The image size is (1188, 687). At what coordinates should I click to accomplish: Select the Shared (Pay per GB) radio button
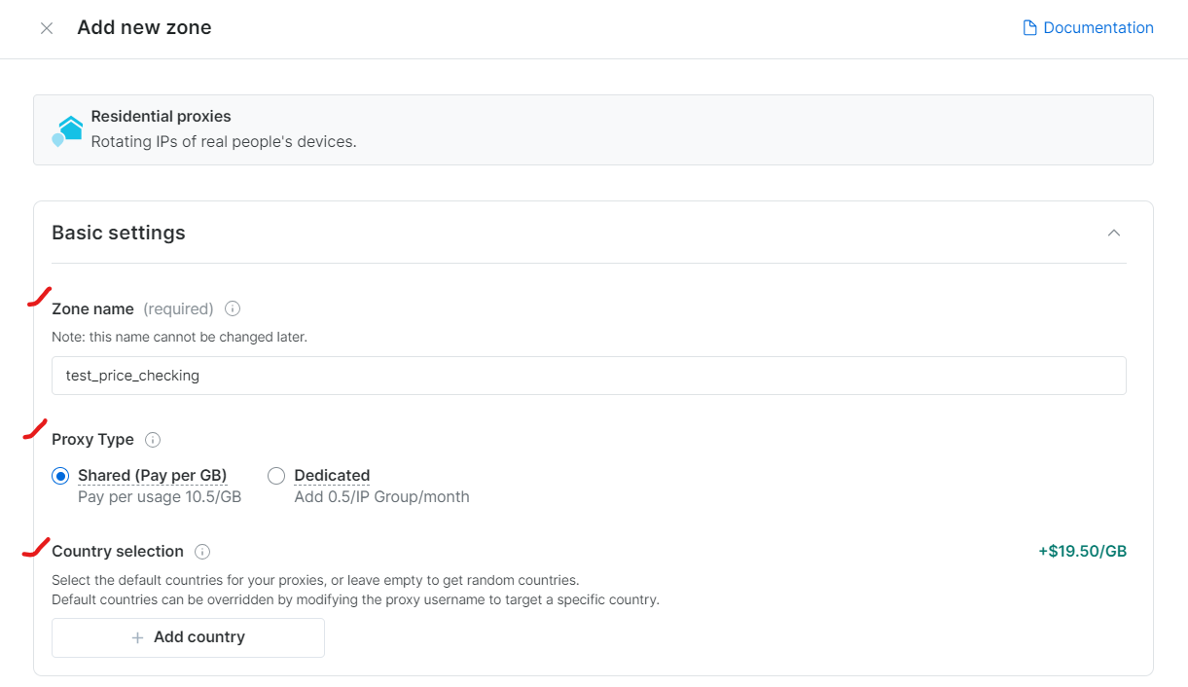61,476
